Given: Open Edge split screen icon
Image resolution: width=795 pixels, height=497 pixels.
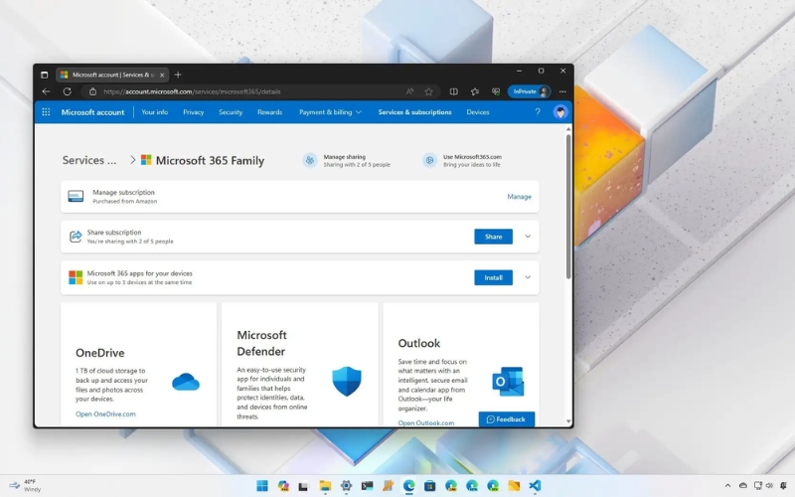Looking at the screenshot, I should (x=454, y=91).
